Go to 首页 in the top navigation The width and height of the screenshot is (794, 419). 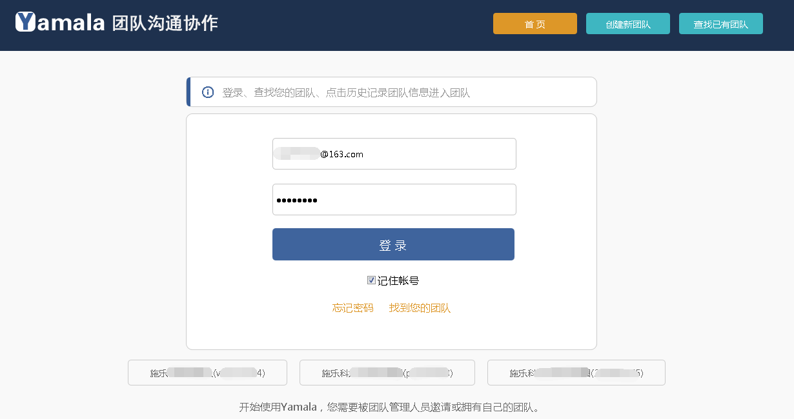[x=534, y=24]
